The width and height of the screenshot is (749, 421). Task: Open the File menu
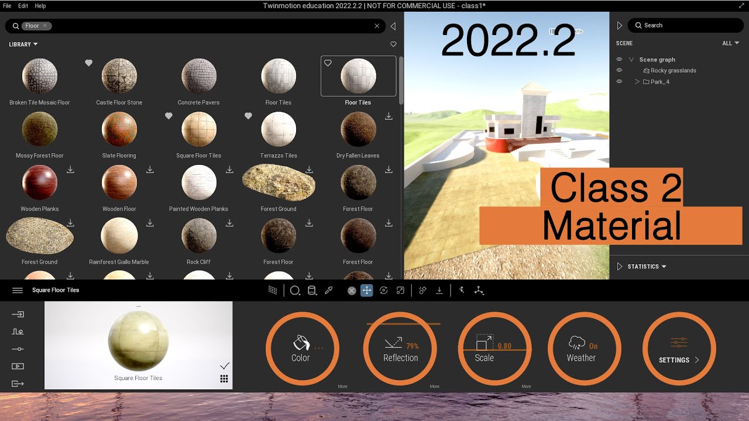pos(7,6)
